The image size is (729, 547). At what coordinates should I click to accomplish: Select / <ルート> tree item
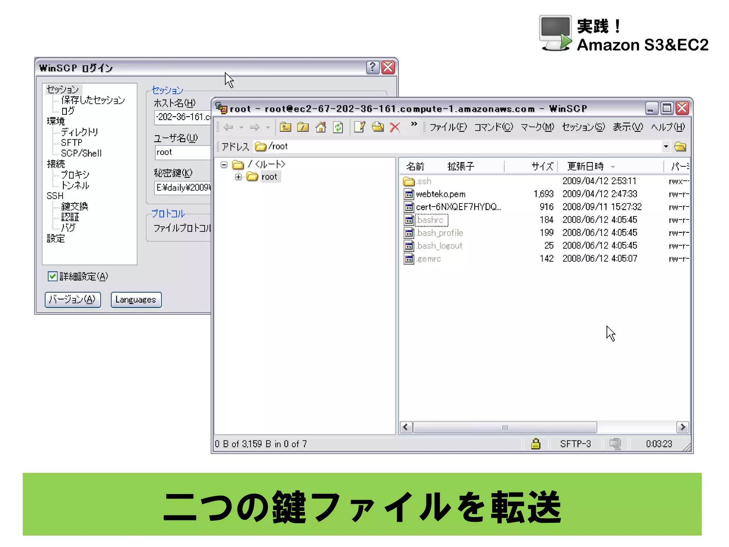tap(267, 164)
